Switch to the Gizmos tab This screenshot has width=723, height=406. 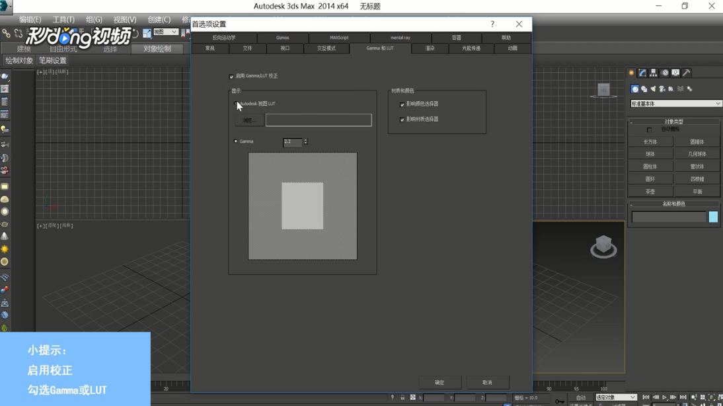283,38
